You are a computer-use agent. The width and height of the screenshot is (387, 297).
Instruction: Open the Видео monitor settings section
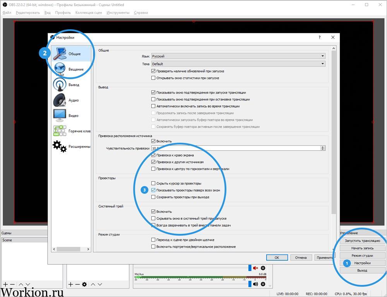71,115
